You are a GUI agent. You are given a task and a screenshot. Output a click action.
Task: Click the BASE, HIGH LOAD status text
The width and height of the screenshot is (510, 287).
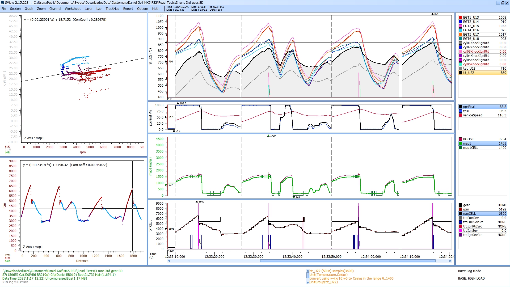click(471, 278)
